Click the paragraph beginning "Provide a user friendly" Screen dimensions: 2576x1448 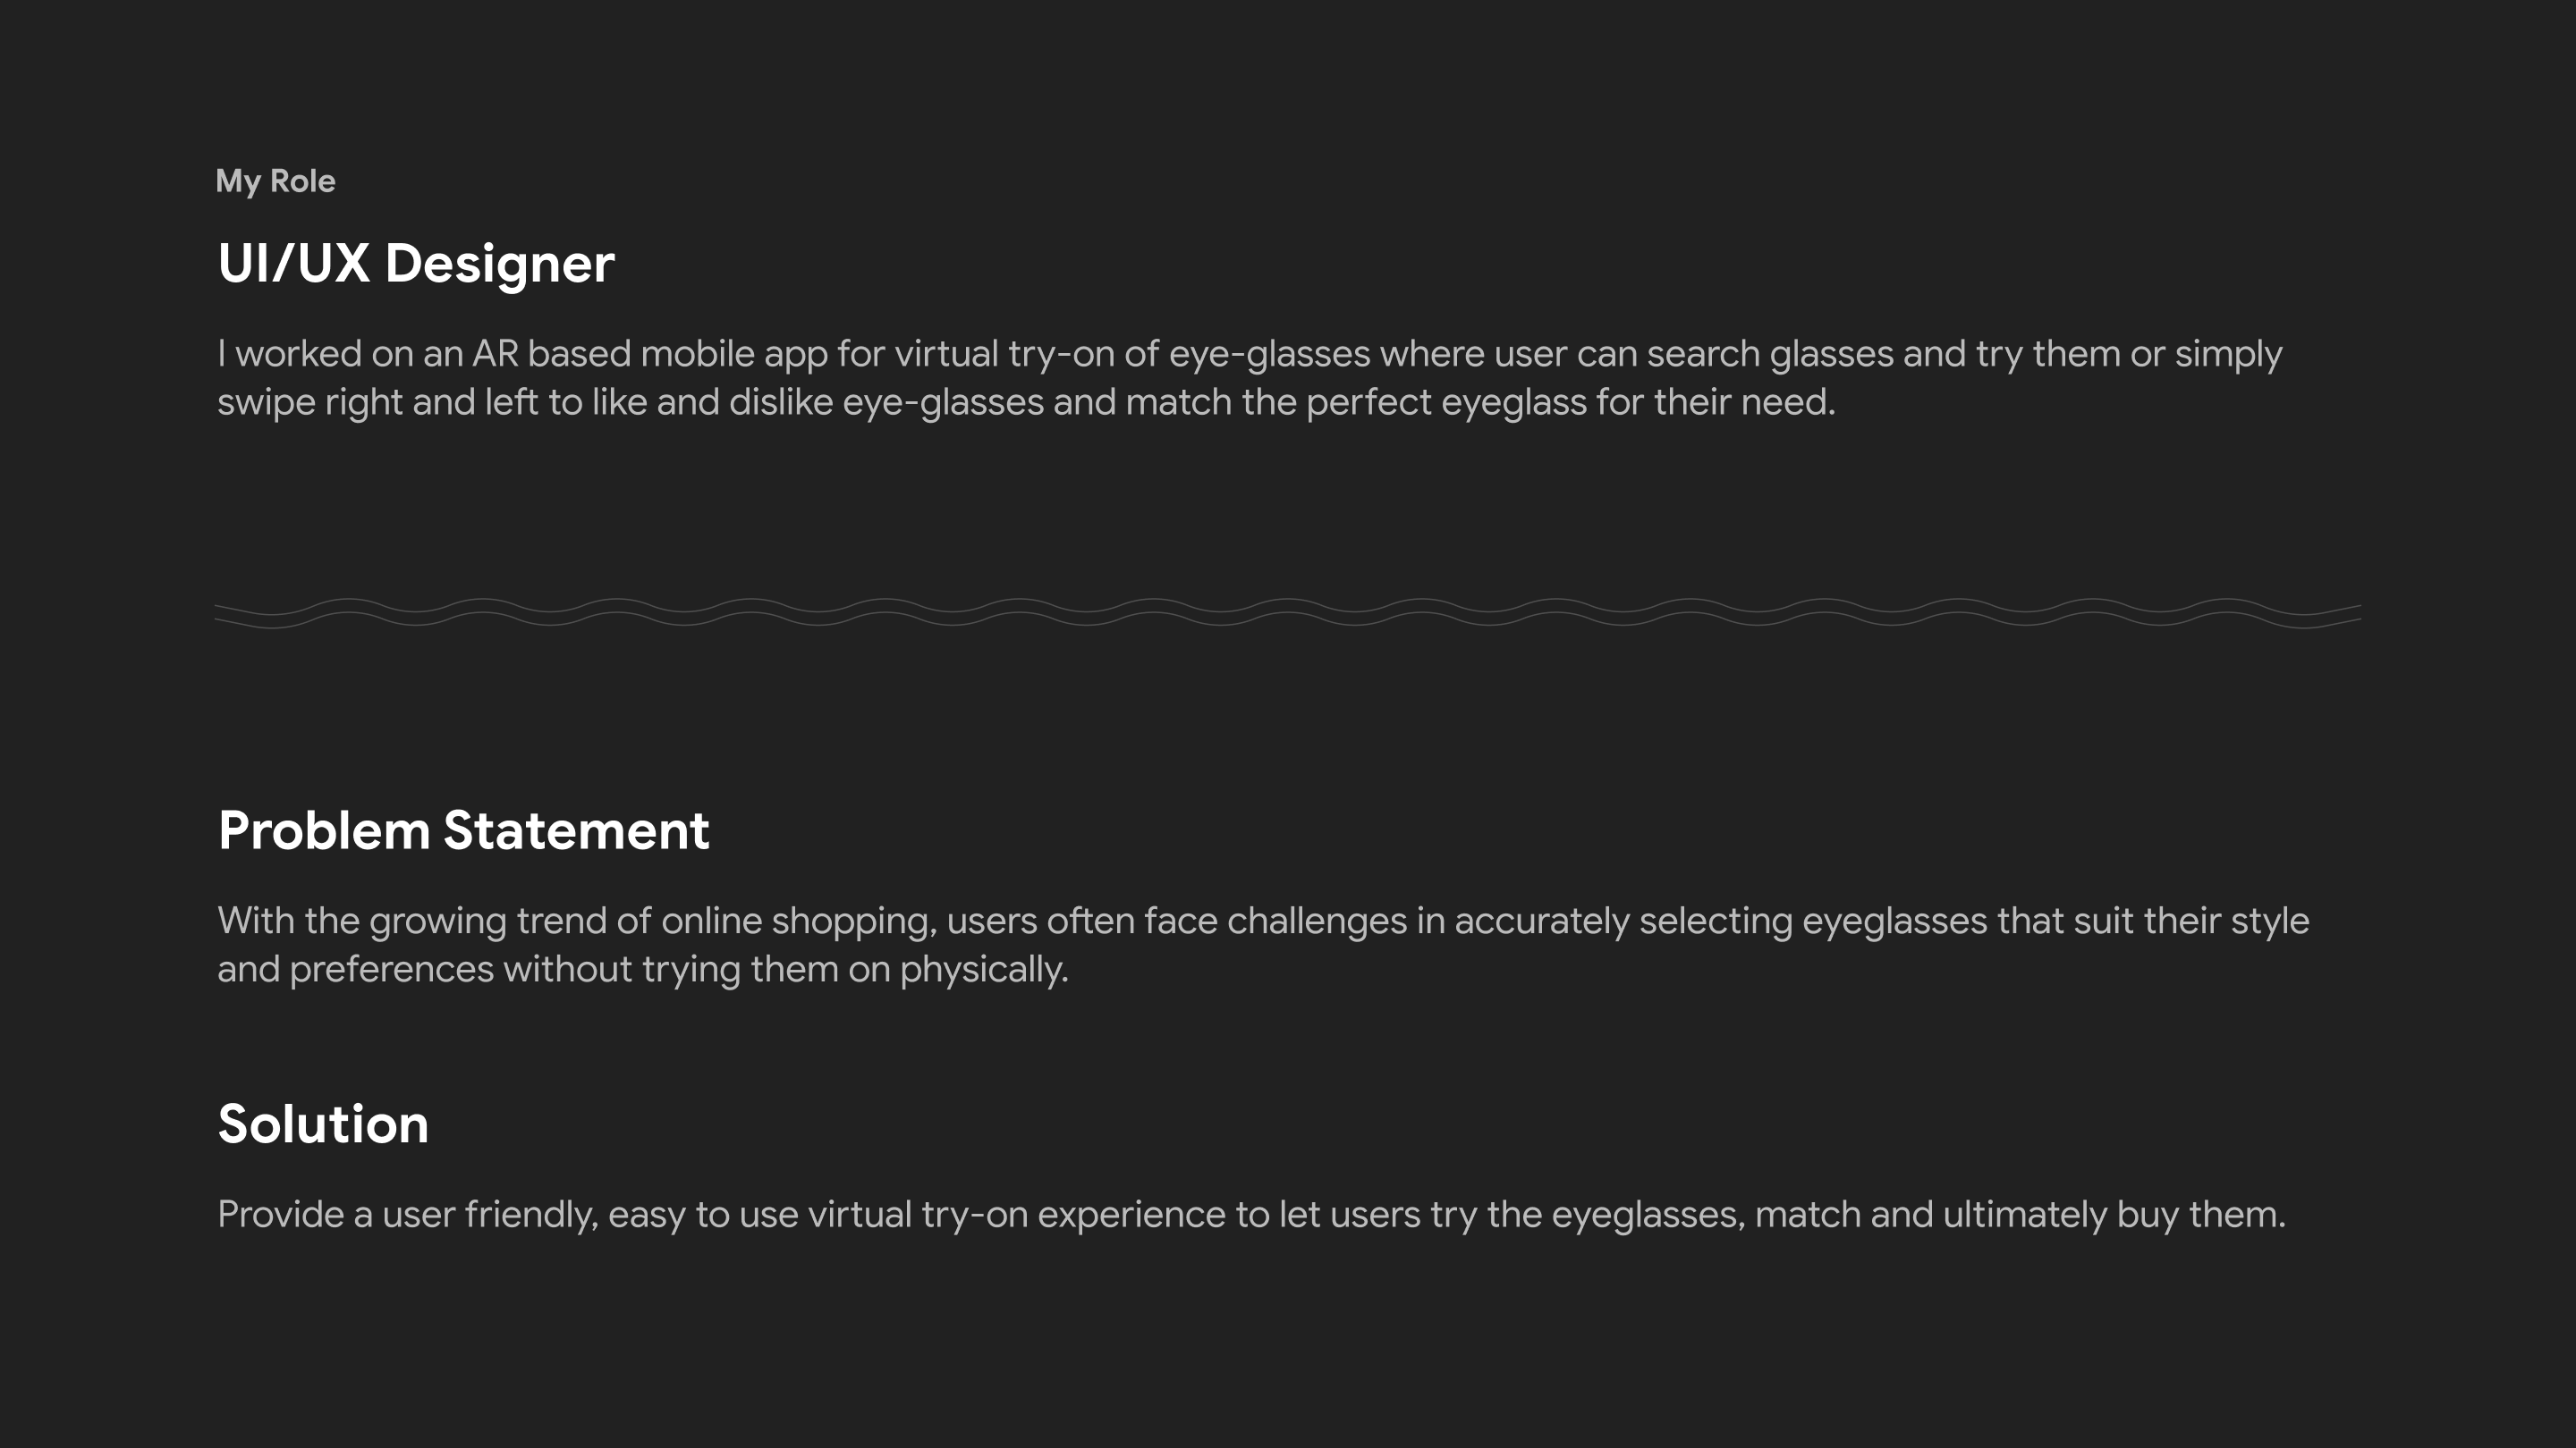1251,1214
